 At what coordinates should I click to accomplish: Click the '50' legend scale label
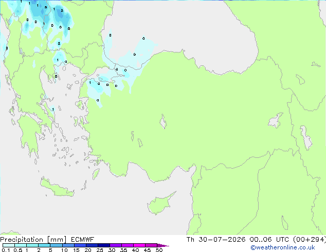pyautogui.click(x=159, y=250)
